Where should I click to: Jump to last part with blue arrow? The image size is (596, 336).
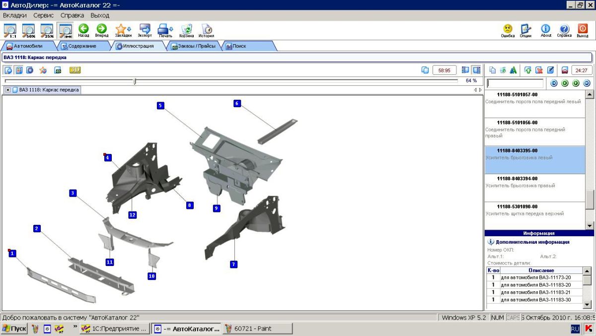pos(587,83)
